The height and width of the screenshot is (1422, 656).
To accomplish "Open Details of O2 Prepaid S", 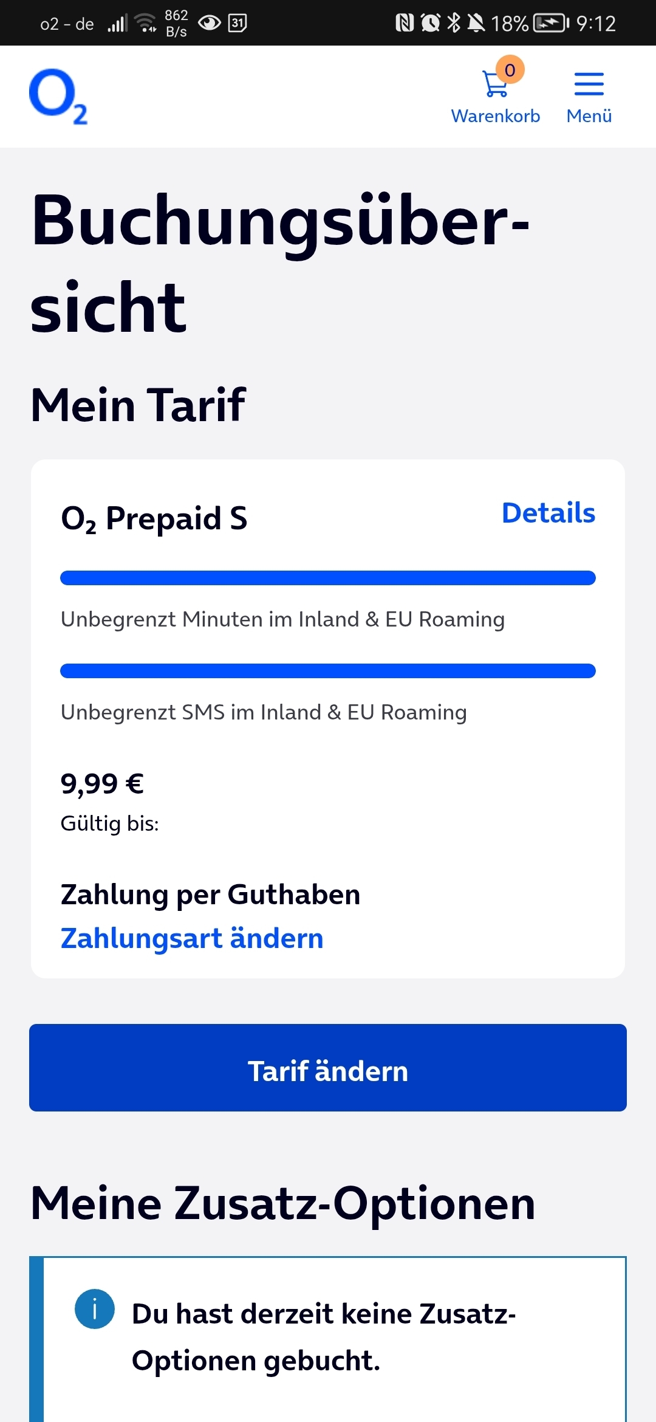I will tap(548, 513).
